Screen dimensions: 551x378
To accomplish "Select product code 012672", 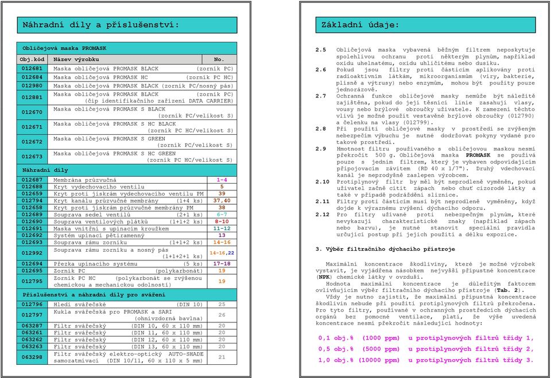I will [32, 142].
